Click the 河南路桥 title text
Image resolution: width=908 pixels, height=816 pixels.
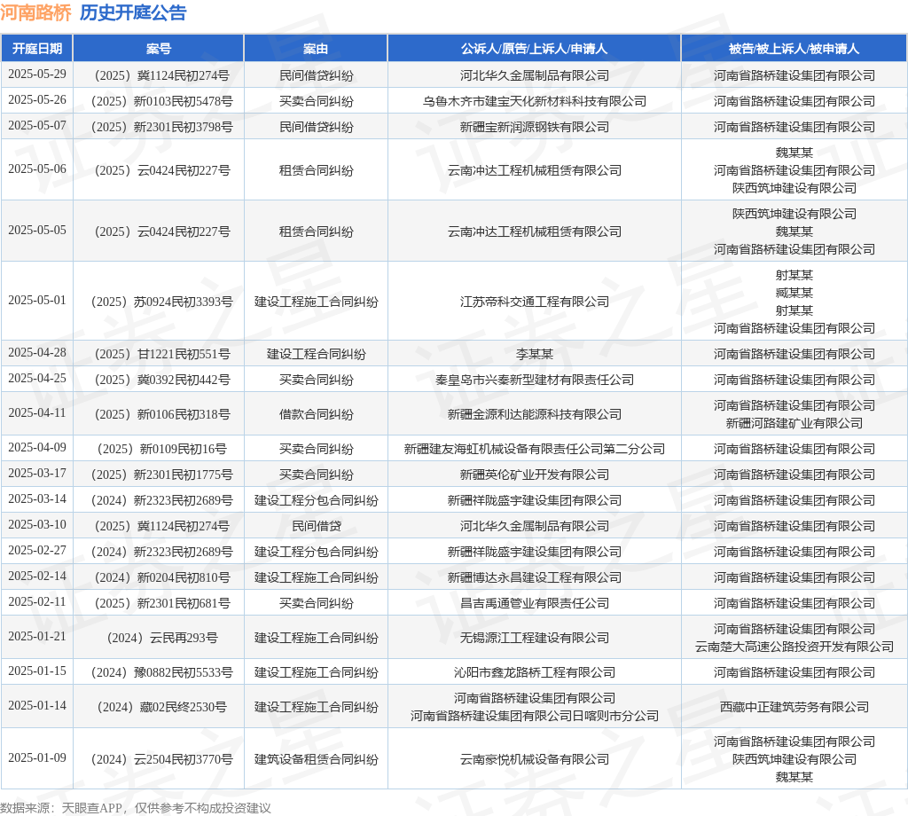pos(35,12)
